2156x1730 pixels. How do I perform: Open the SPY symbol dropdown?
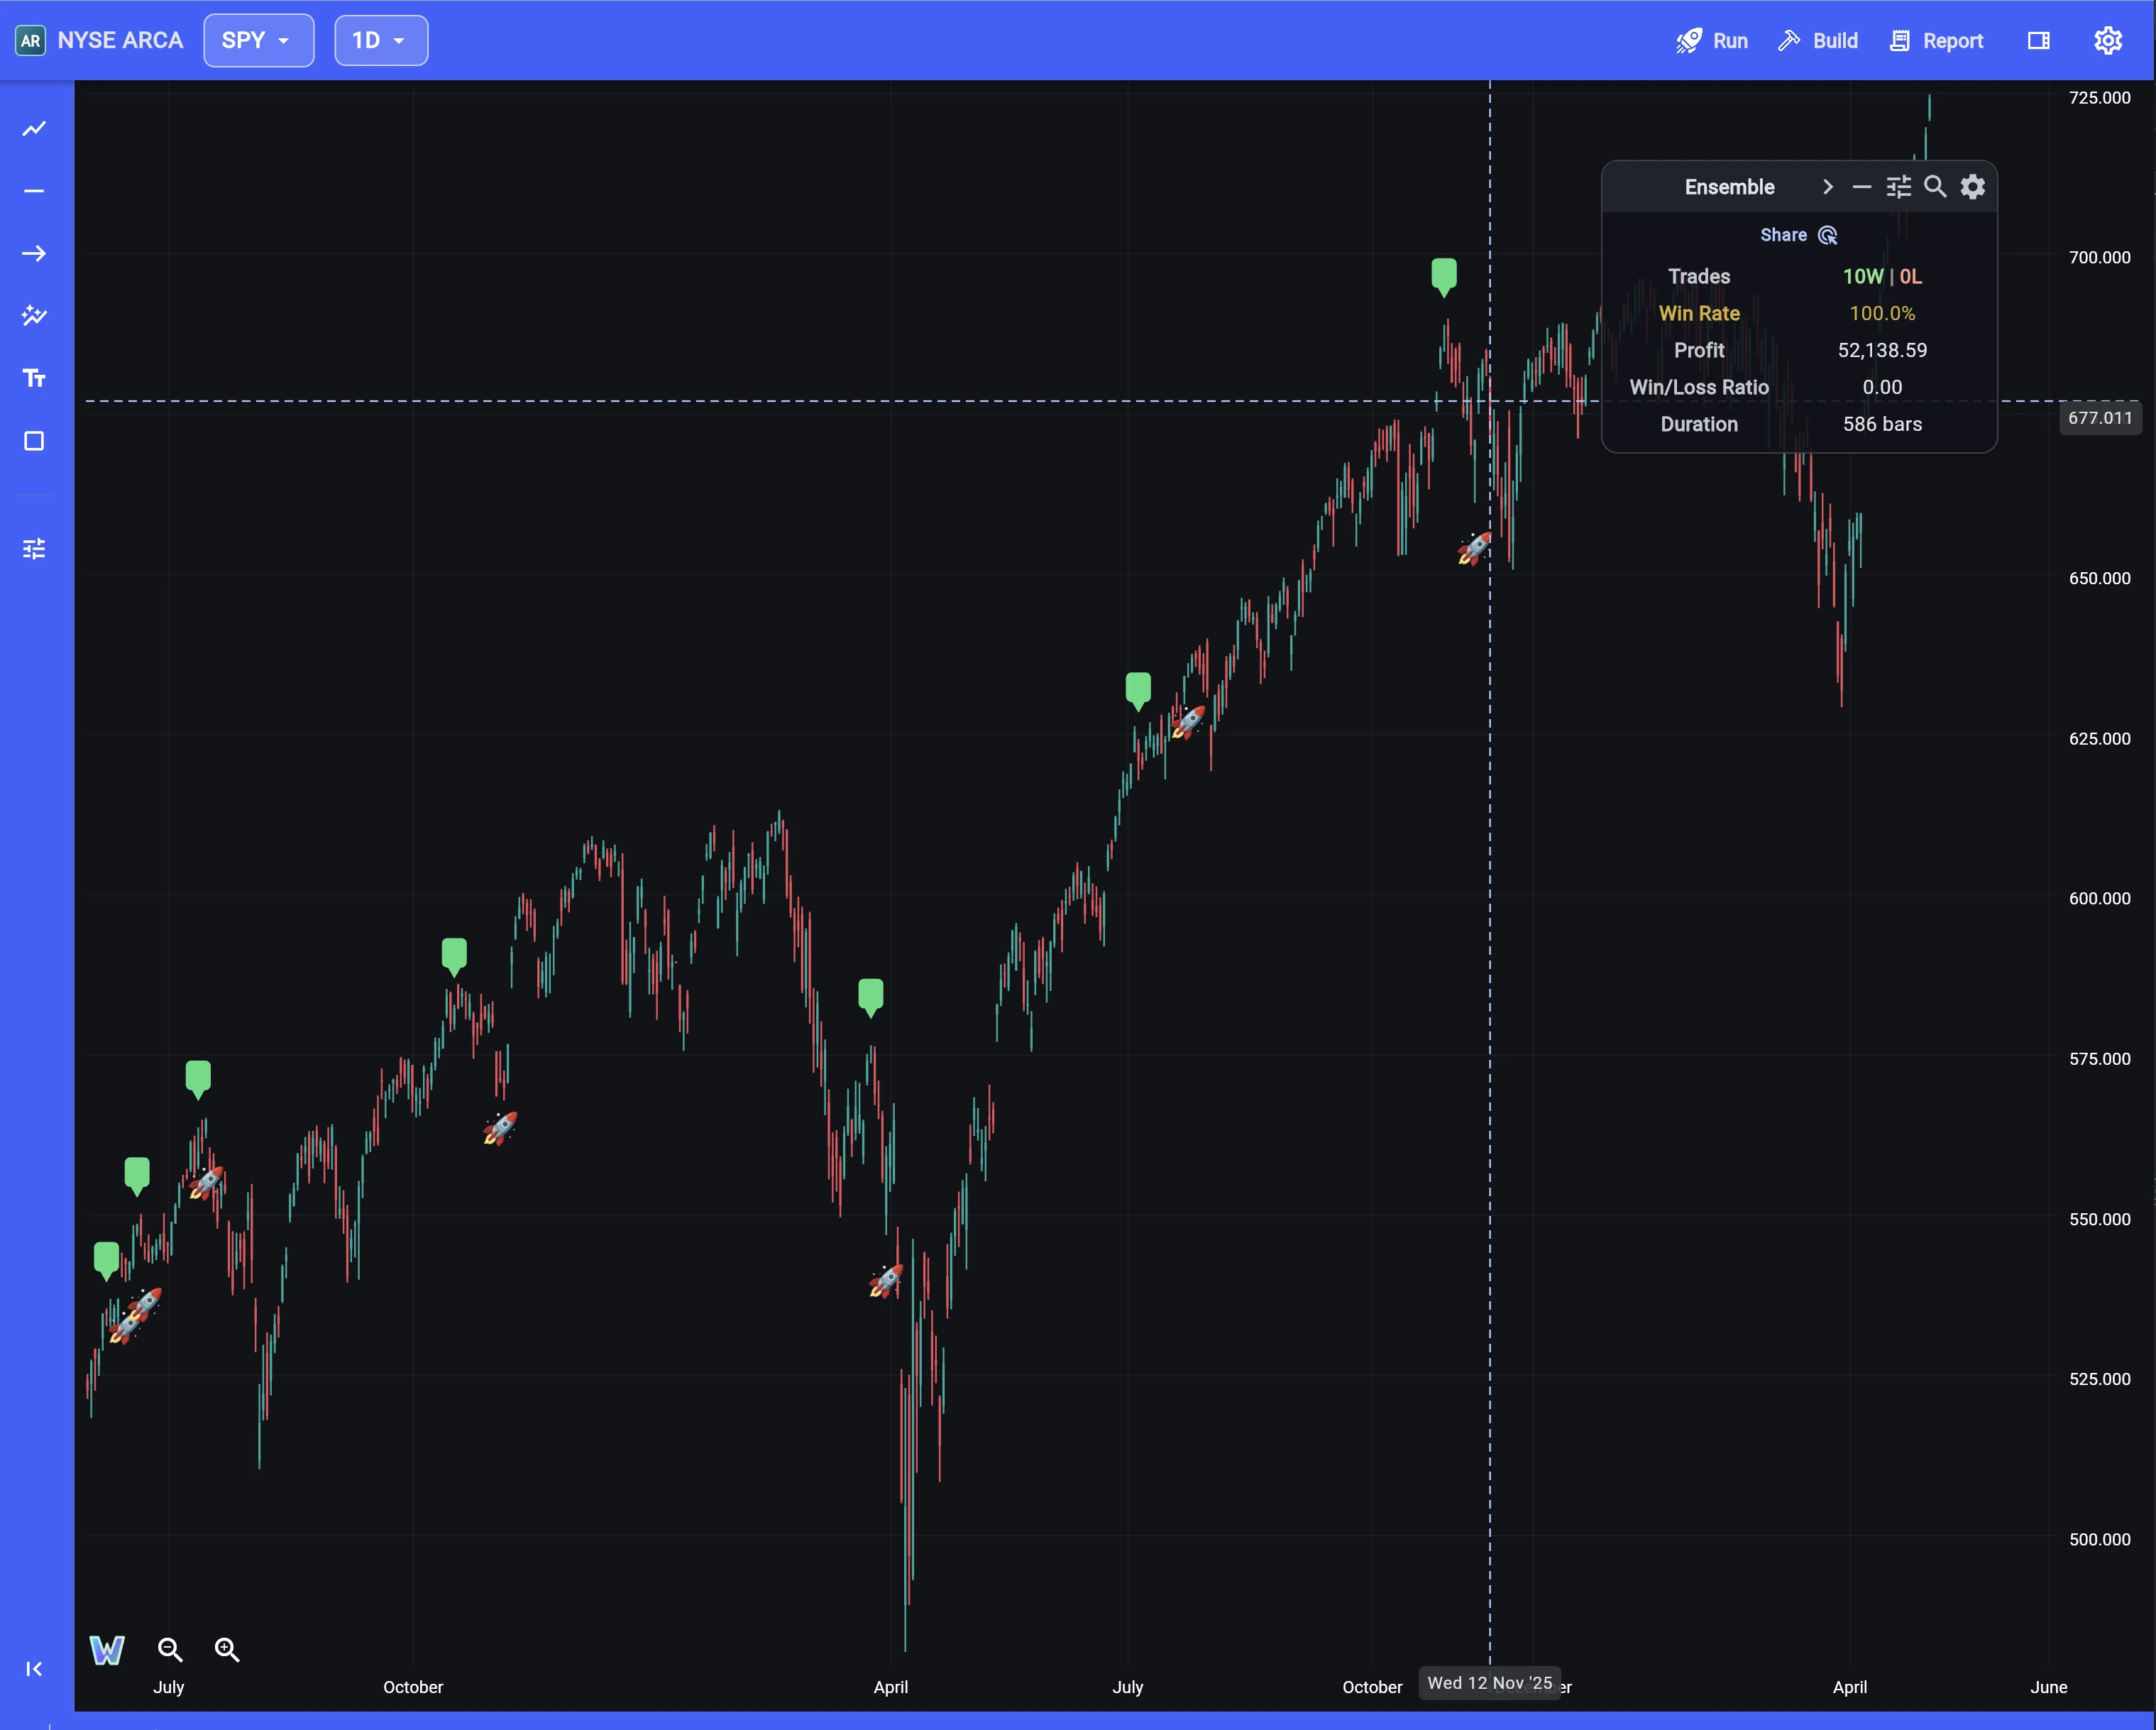pos(259,41)
